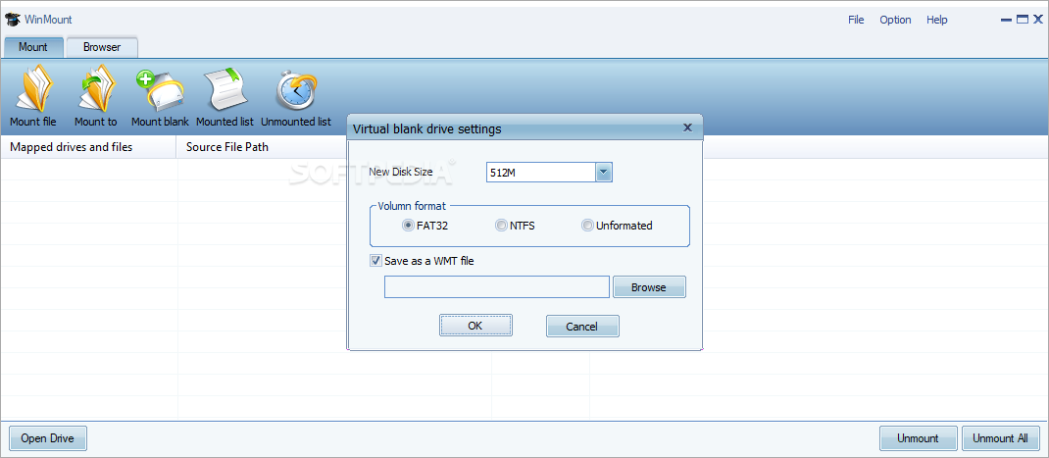Maximize the WinMount window

pos(1023,20)
